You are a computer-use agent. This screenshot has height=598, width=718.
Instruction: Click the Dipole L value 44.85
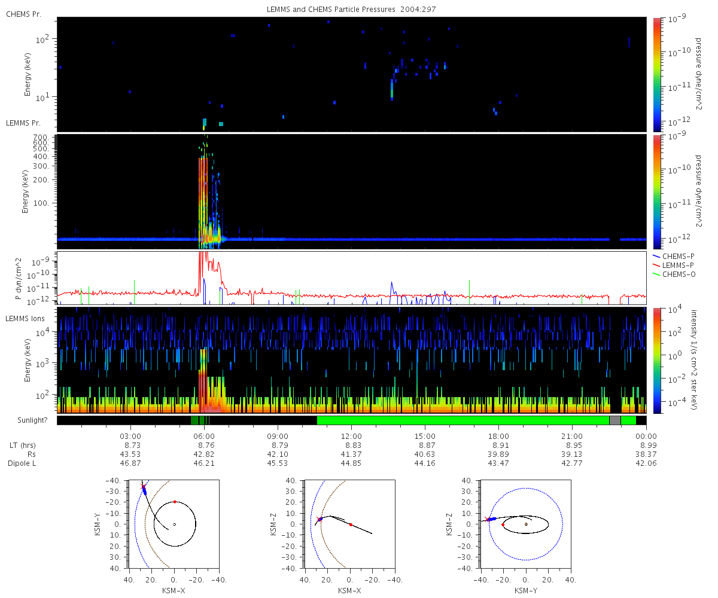[351, 463]
